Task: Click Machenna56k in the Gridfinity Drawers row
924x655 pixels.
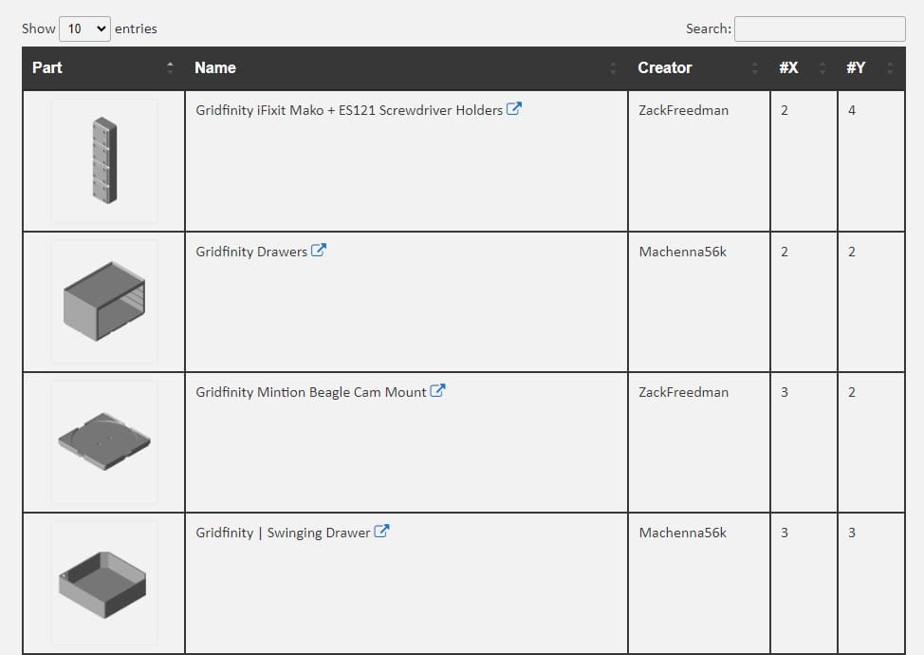Action: 682,252
